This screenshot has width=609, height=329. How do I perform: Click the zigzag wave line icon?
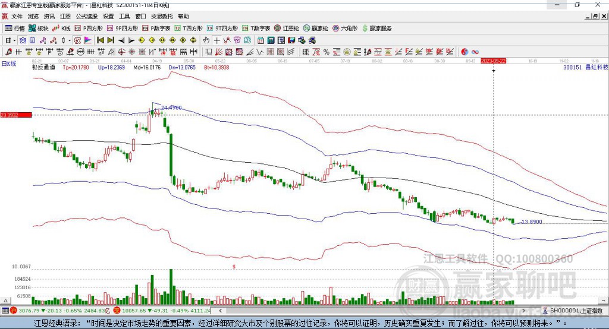[x=259, y=52]
